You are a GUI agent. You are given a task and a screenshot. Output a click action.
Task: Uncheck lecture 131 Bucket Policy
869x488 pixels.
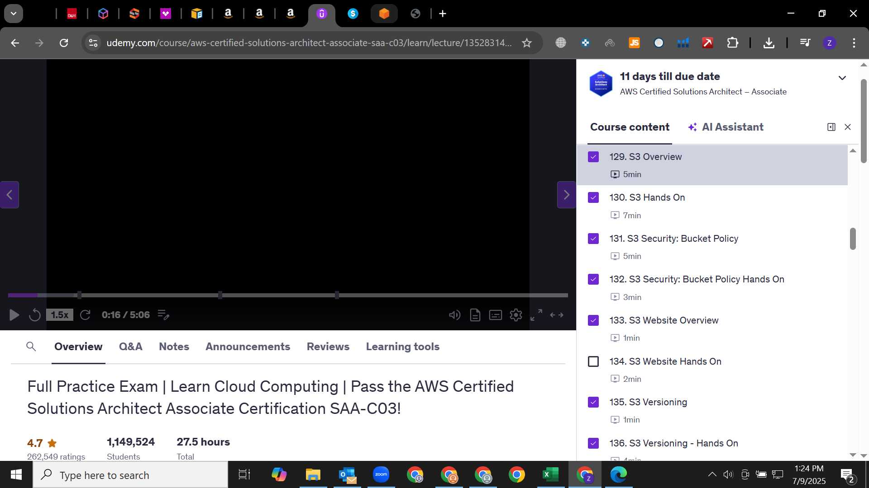pyautogui.click(x=593, y=239)
